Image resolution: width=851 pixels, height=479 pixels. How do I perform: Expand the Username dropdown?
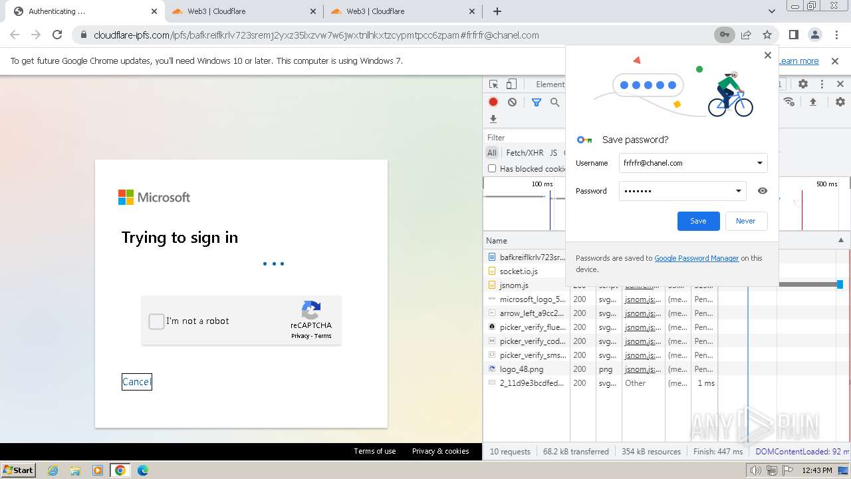click(x=760, y=163)
